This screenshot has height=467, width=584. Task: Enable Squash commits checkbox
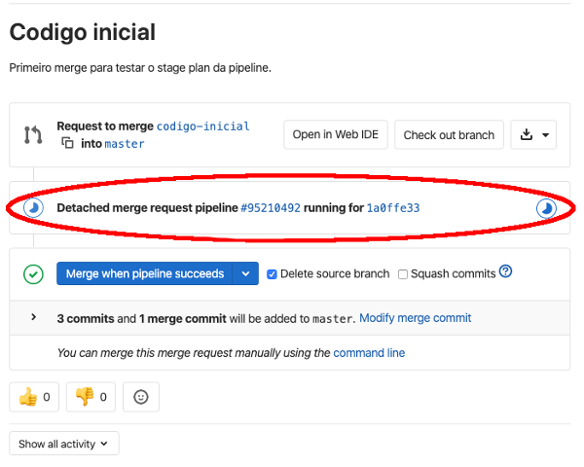(403, 274)
